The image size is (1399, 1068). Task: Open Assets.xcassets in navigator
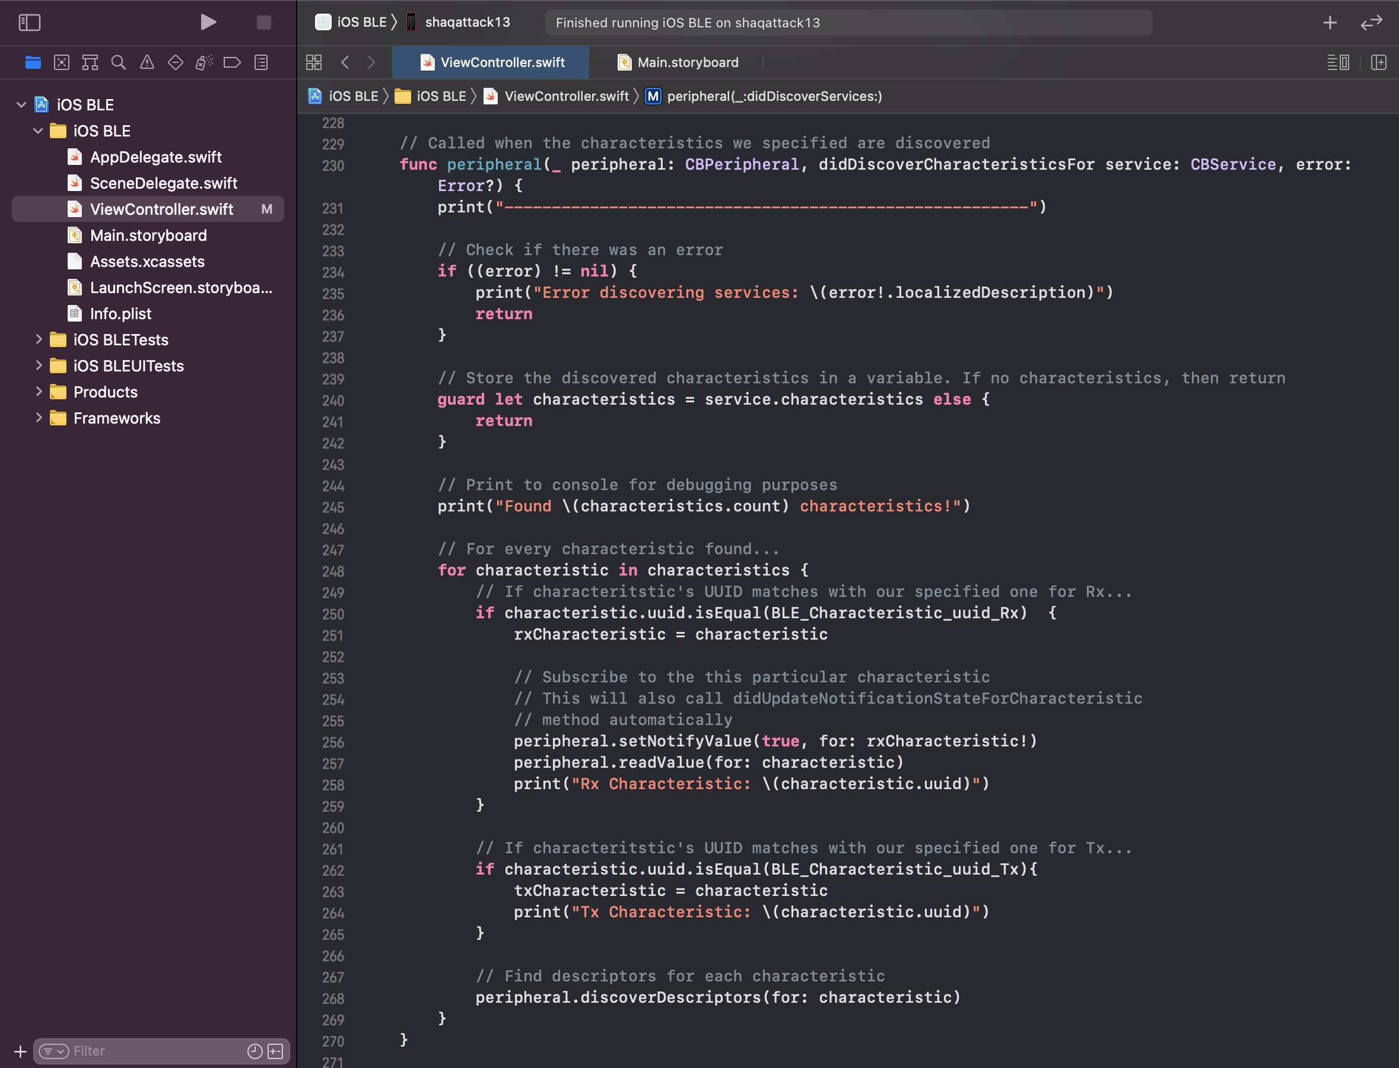point(148,260)
